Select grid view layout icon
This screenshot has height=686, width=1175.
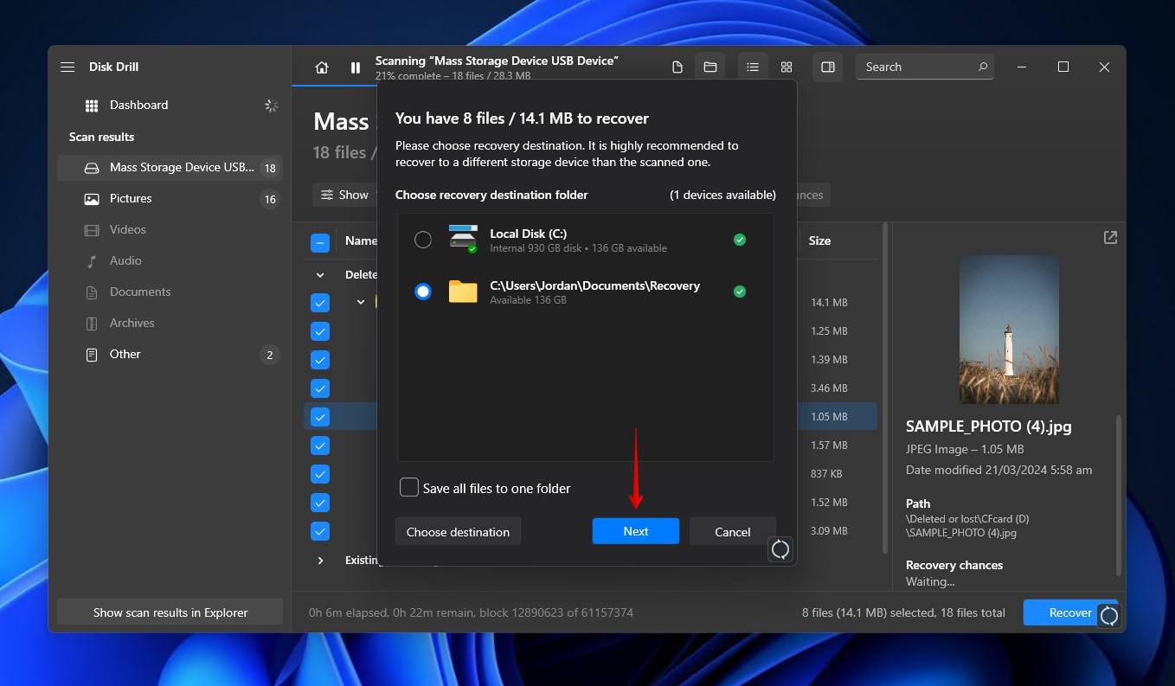click(x=787, y=67)
